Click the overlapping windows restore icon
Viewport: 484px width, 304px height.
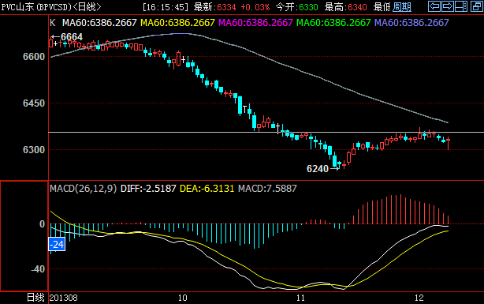[x=477, y=6]
